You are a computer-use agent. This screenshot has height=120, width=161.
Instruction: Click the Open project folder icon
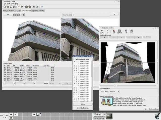(x=8, y=7)
